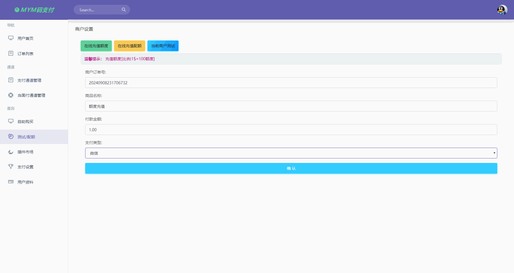The width and height of the screenshot is (514, 273).
Task: Switch to the 在线充值配额 tab
Action: pyautogui.click(x=130, y=46)
